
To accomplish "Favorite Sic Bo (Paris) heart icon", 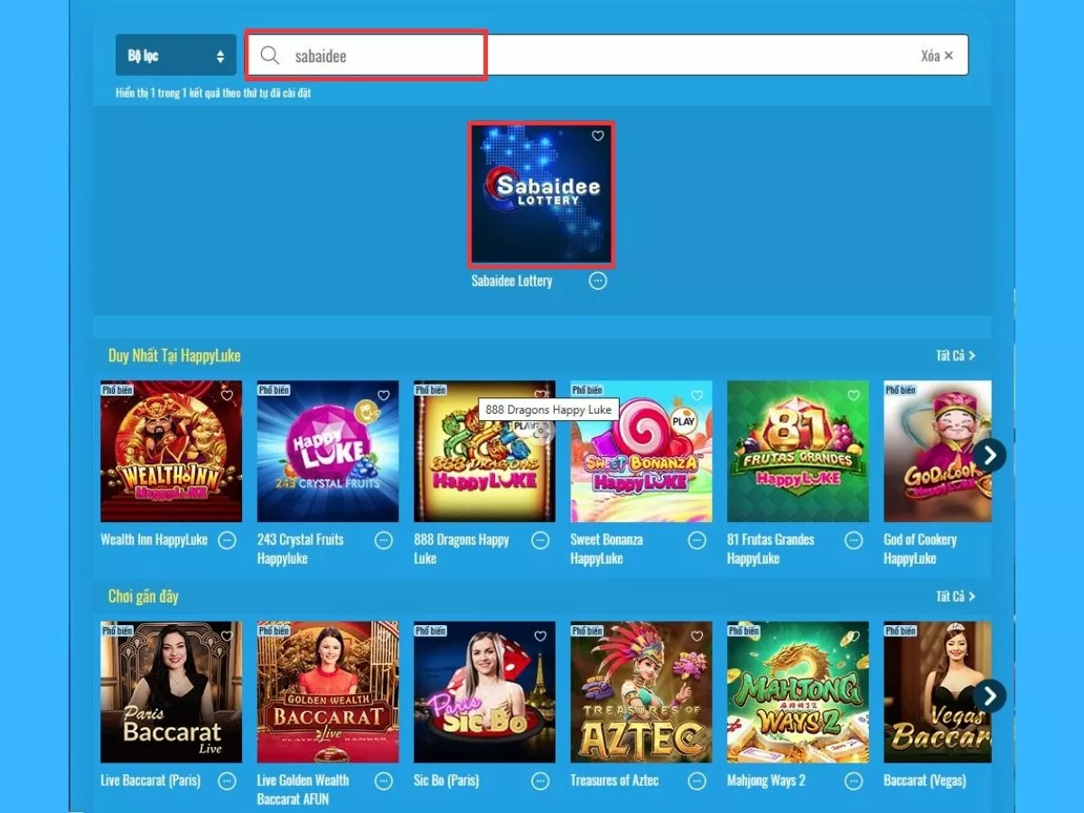I will click(540, 636).
